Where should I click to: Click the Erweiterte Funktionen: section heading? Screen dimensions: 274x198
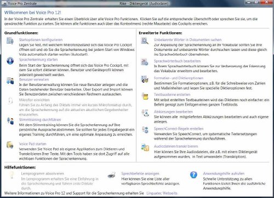coord(161,33)
